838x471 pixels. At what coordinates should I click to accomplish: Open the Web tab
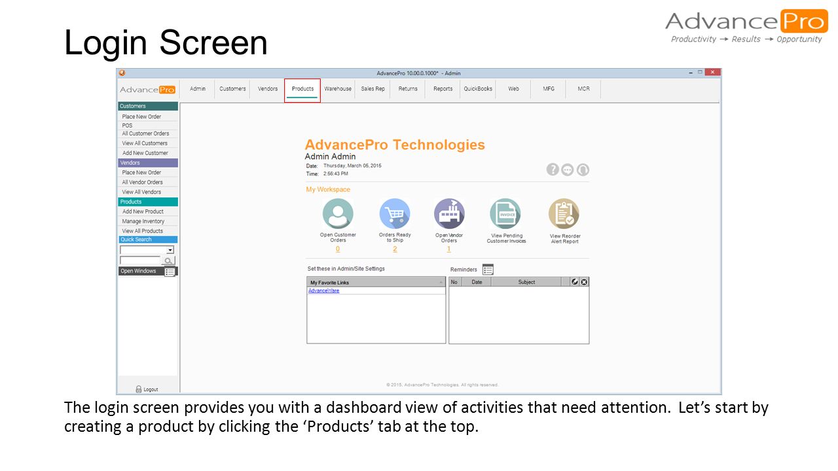click(x=513, y=89)
